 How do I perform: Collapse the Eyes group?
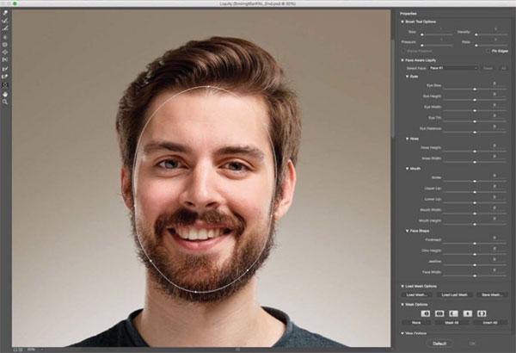408,77
